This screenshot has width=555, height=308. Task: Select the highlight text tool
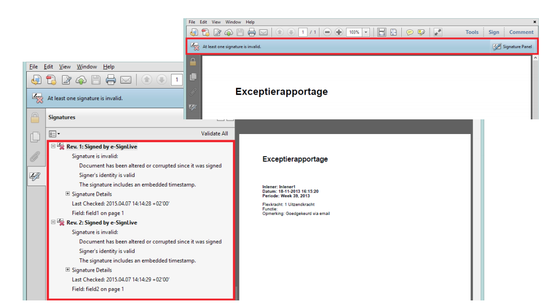tap(421, 32)
